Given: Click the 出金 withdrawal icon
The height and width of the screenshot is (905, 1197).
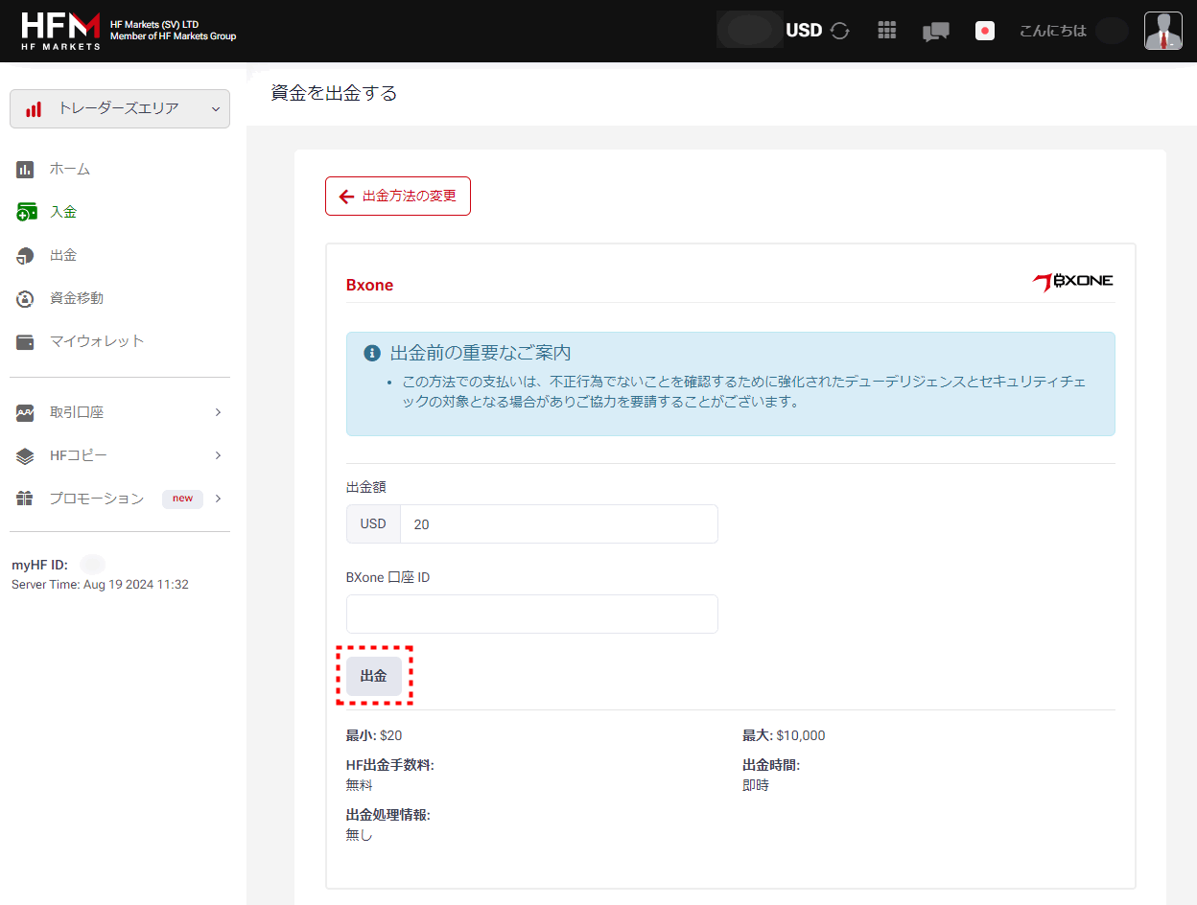Looking at the screenshot, I should pyautogui.click(x=26, y=256).
